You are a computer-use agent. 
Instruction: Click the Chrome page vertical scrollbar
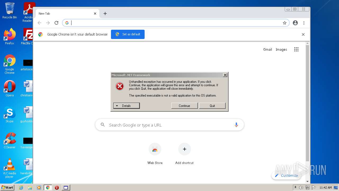coord(307,103)
